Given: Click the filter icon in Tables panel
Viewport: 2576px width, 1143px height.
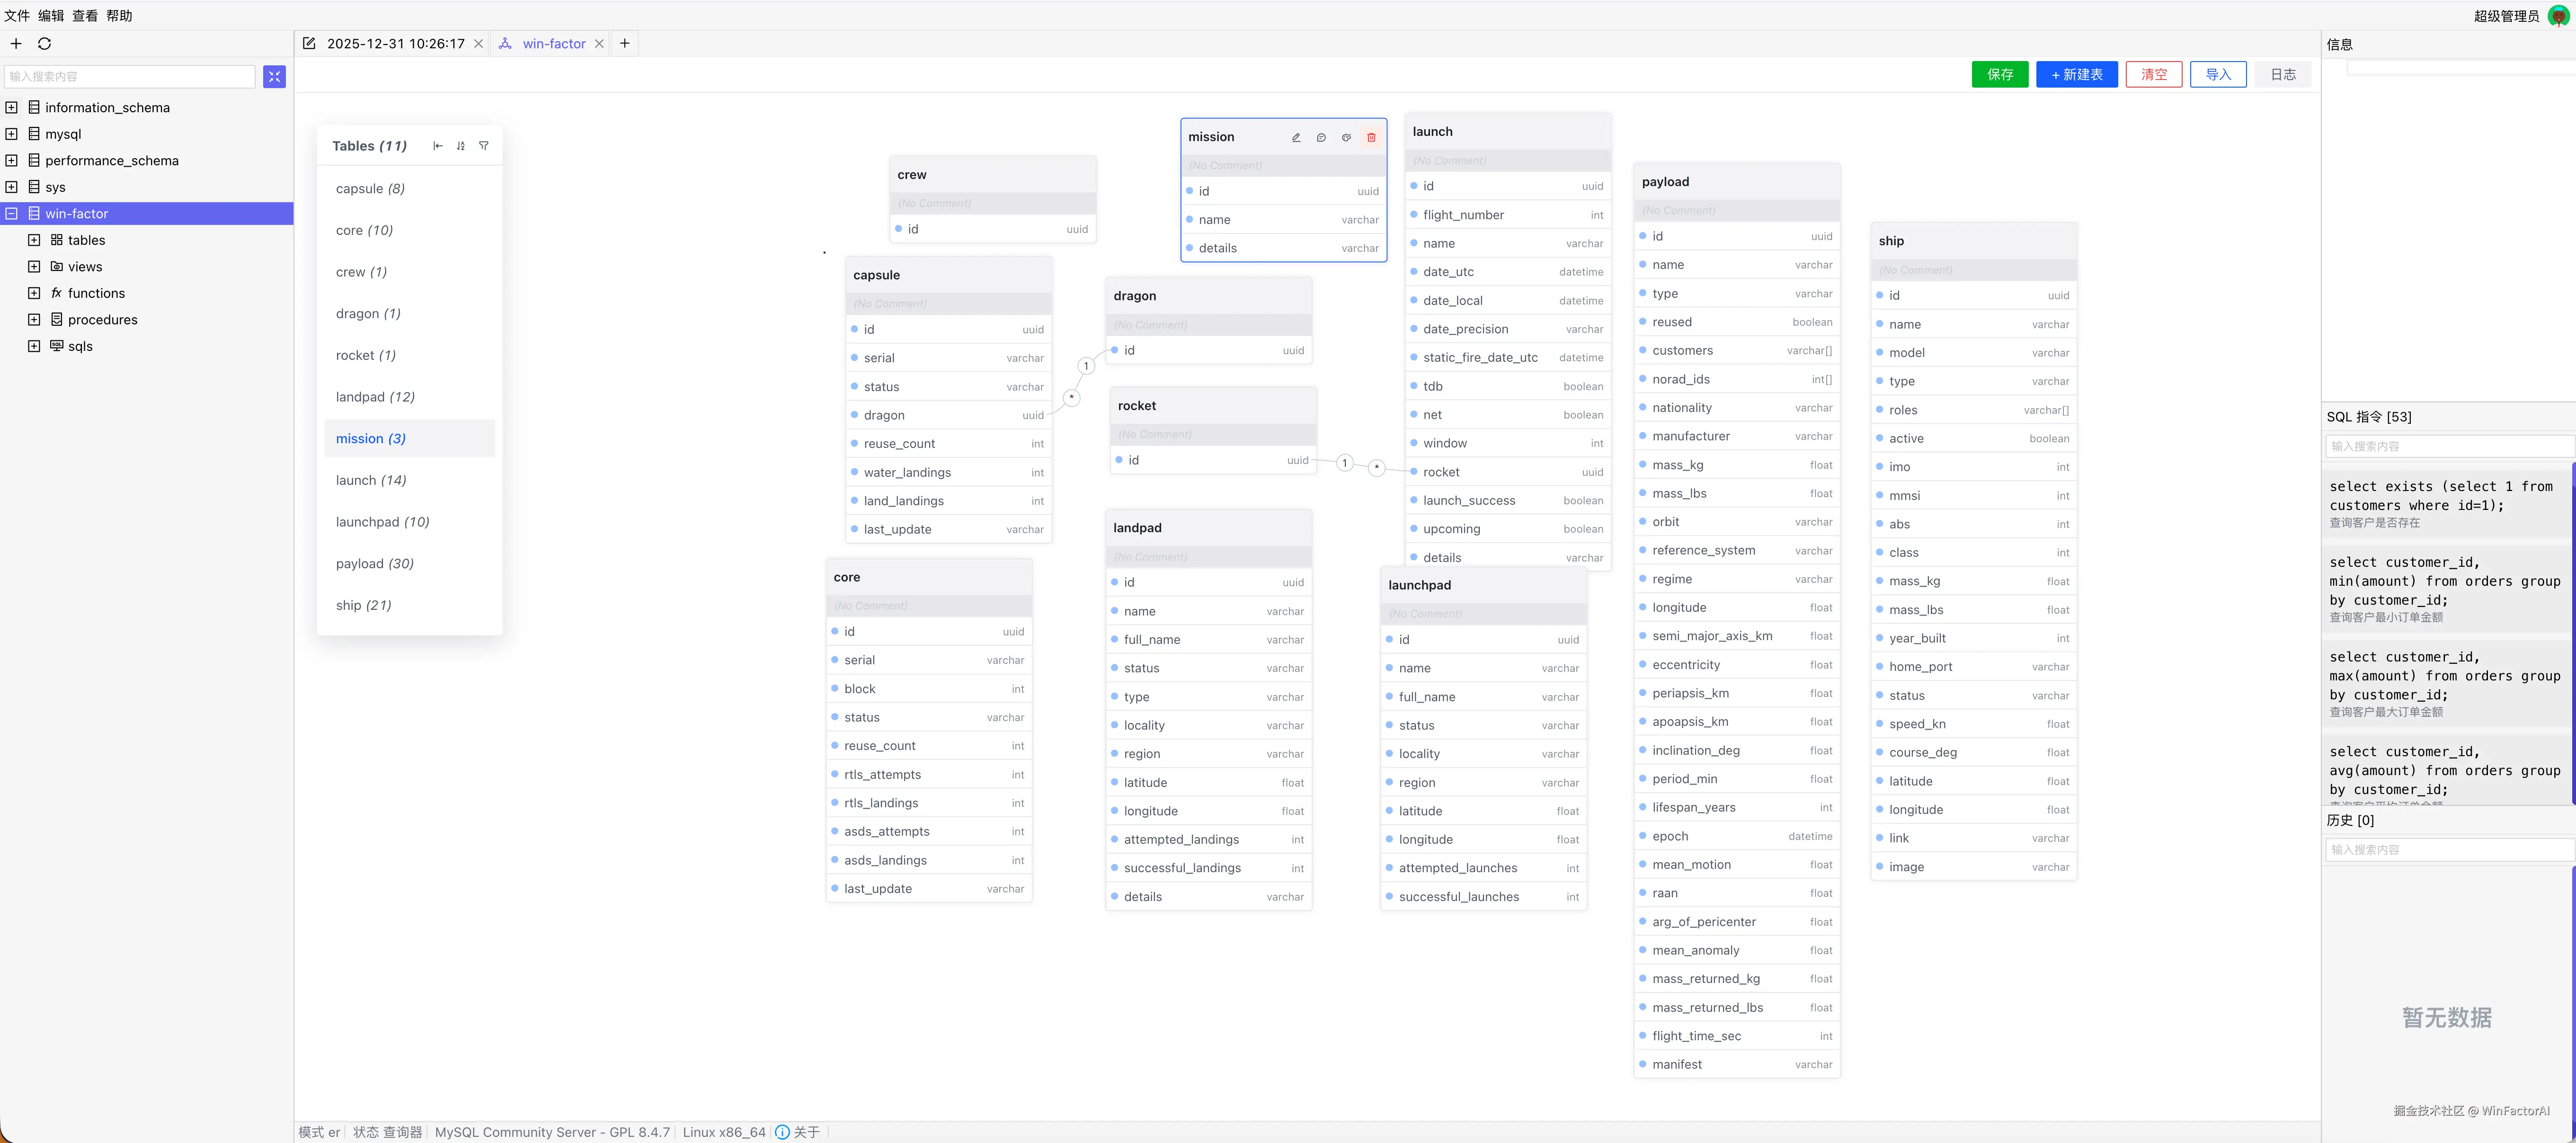Looking at the screenshot, I should [x=484, y=146].
